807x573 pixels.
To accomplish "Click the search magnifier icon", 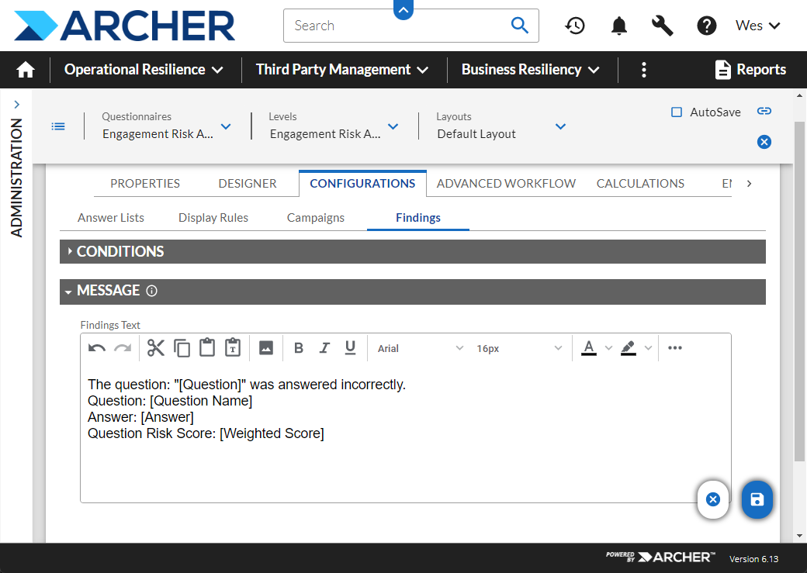I will [519, 26].
